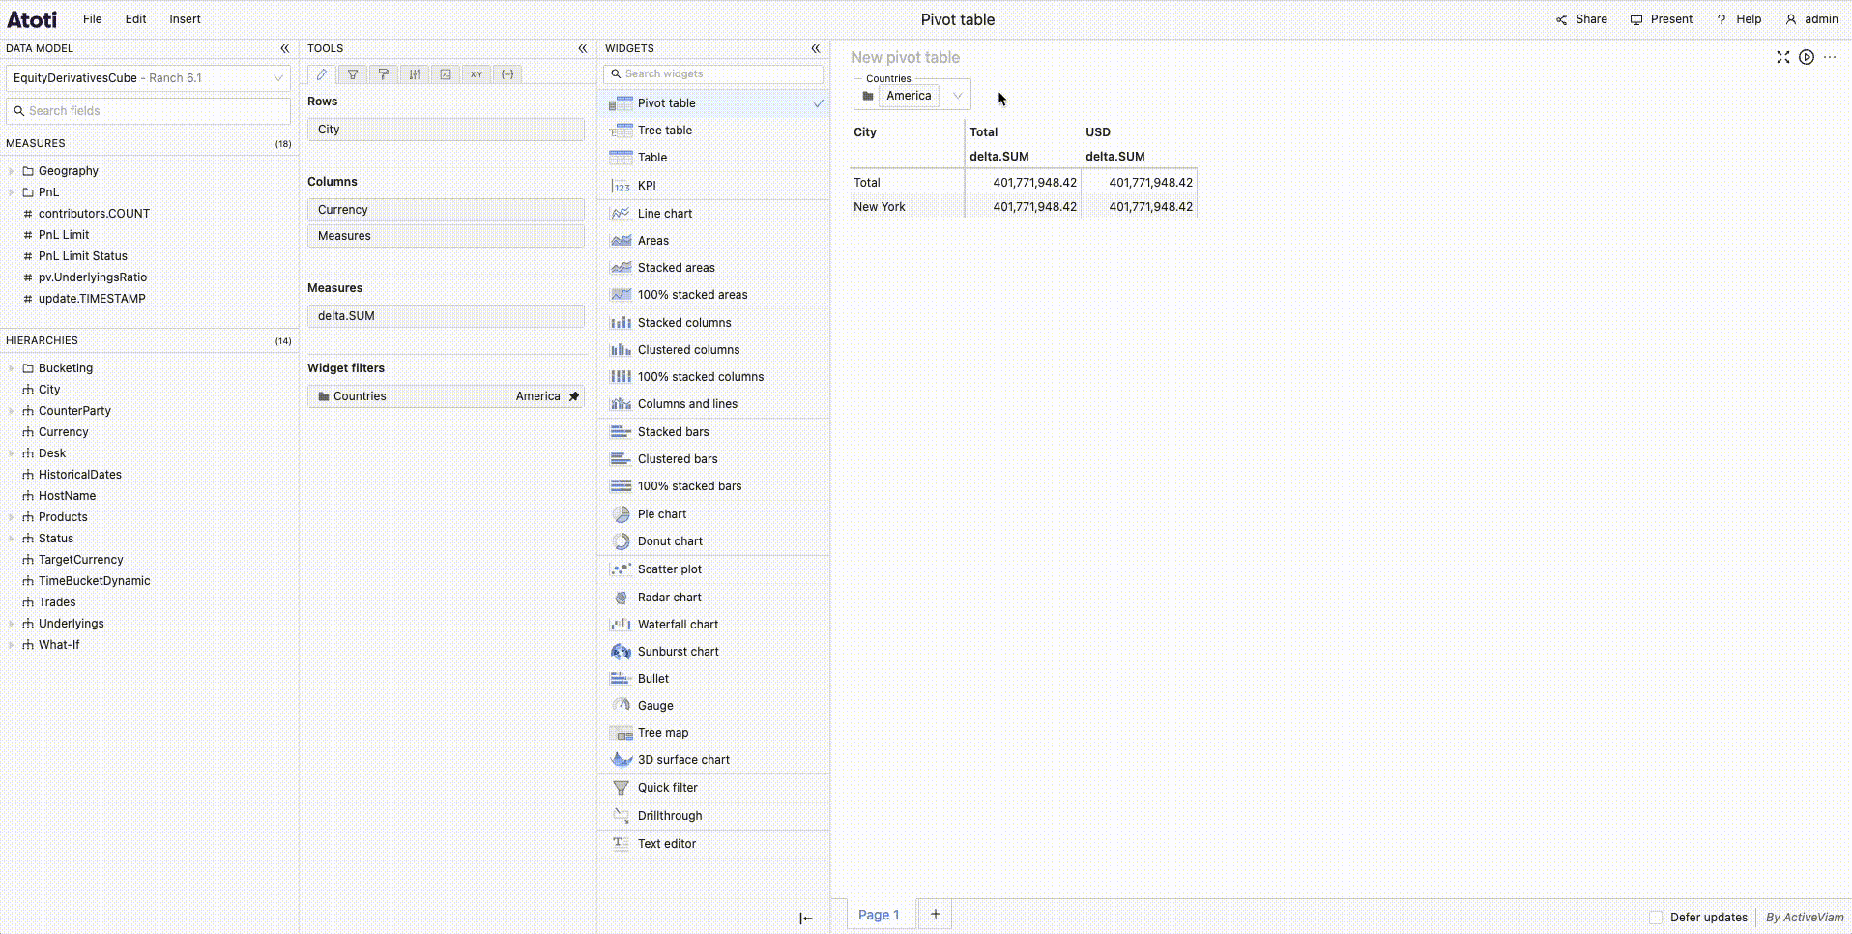Open the calculated measures {-} icon
1852x934 pixels.
click(x=507, y=74)
